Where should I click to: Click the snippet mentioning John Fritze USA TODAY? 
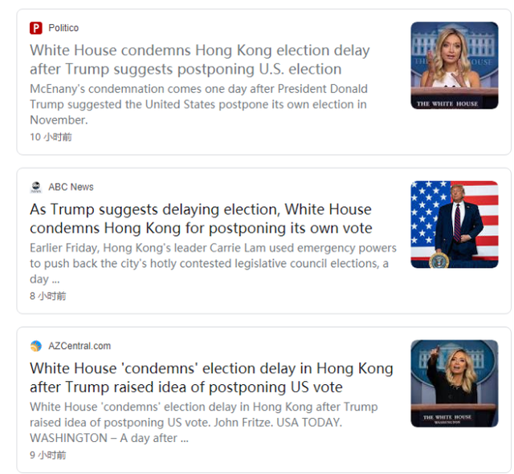coord(203,423)
